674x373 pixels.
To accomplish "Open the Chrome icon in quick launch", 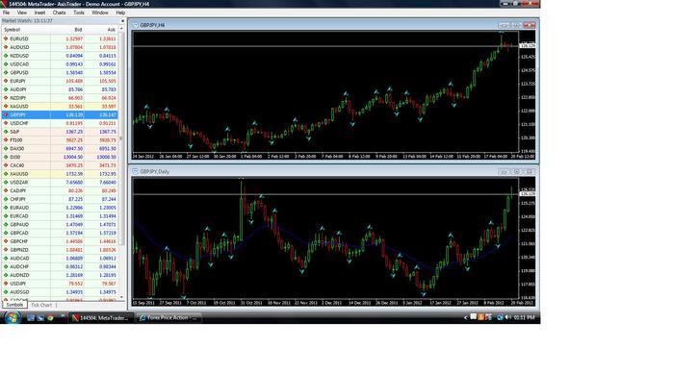I will [50, 318].
